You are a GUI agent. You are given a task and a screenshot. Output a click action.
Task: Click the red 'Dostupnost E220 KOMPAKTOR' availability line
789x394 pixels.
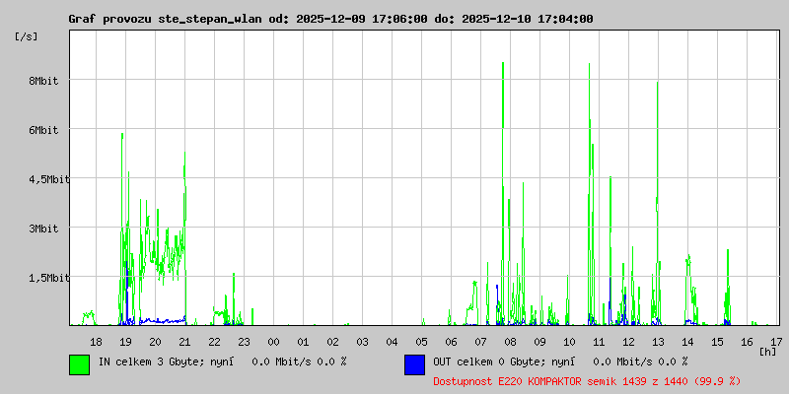click(587, 381)
